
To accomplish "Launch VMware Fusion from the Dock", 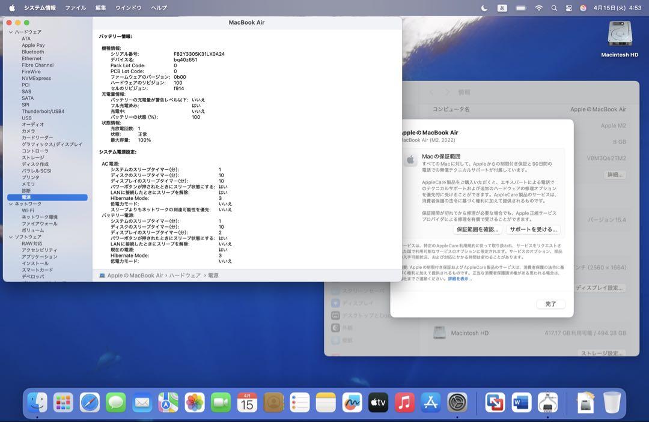I will coord(495,402).
